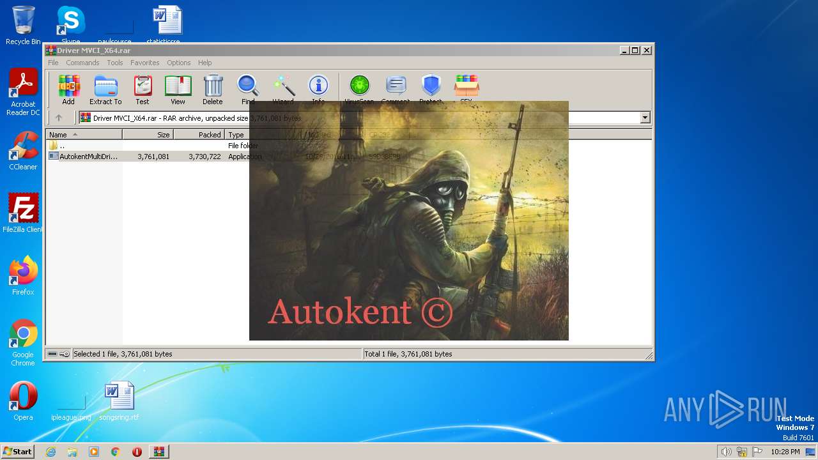
Task: Expand the archive path dropdown
Action: pyautogui.click(x=645, y=118)
